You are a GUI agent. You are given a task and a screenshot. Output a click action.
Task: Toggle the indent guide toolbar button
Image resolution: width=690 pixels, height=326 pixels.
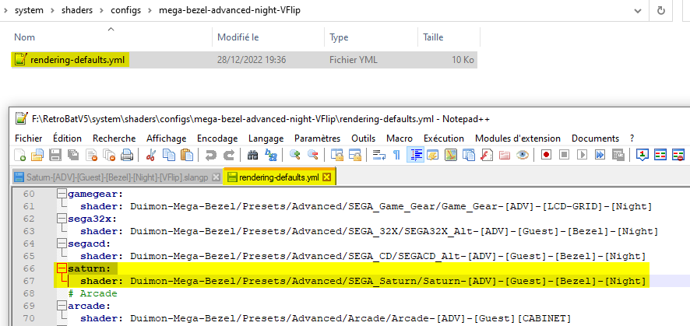coord(414,155)
